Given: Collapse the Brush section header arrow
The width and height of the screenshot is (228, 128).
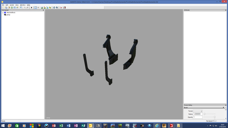Looking at the screenshot, I should [x=223, y=108].
